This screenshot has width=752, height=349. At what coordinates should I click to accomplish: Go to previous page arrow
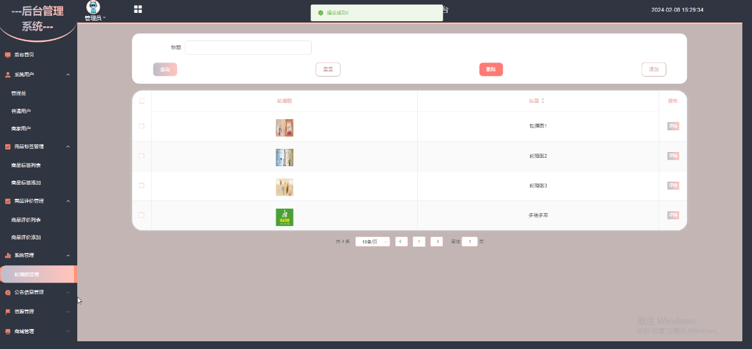coord(401,241)
